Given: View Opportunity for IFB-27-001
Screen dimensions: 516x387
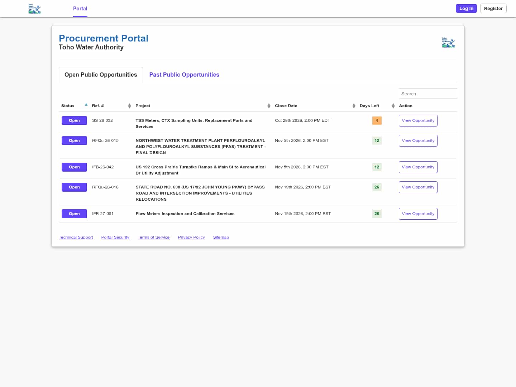Looking at the screenshot, I should (x=418, y=214).
